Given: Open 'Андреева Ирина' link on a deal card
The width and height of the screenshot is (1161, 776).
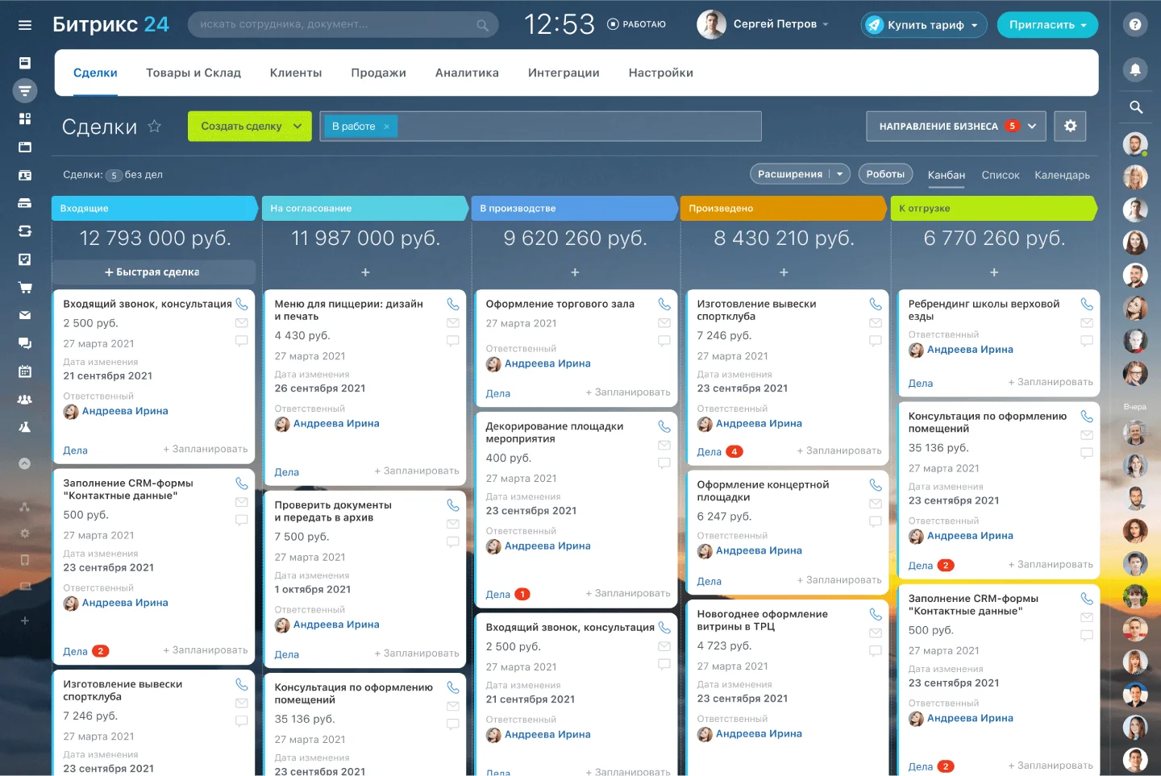Looking at the screenshot, I should point(125,411).
